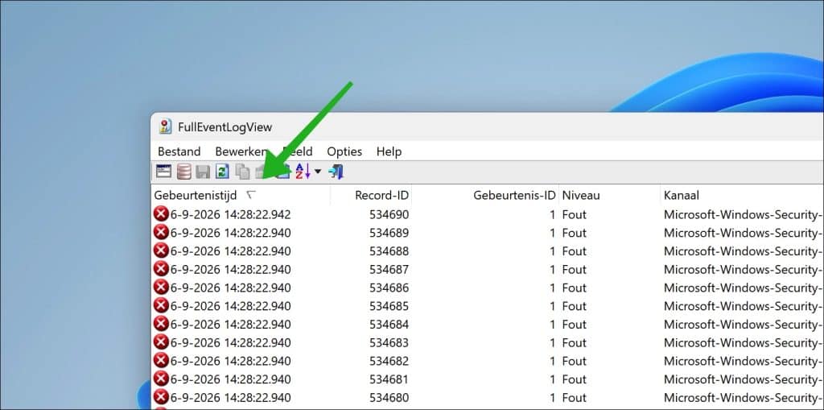
Task: Click the Kanaal value in row 534680
Action: coord(744,397)
